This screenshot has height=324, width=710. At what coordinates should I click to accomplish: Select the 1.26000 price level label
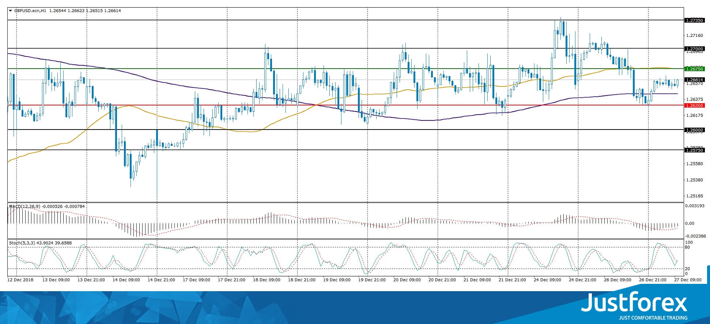pyautogui.click(x=694, y=130)
